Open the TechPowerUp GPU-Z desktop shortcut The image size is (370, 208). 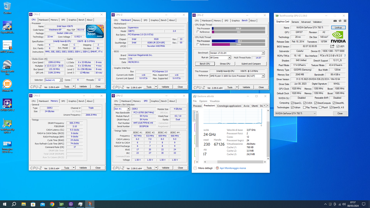[x=7, y=126]
